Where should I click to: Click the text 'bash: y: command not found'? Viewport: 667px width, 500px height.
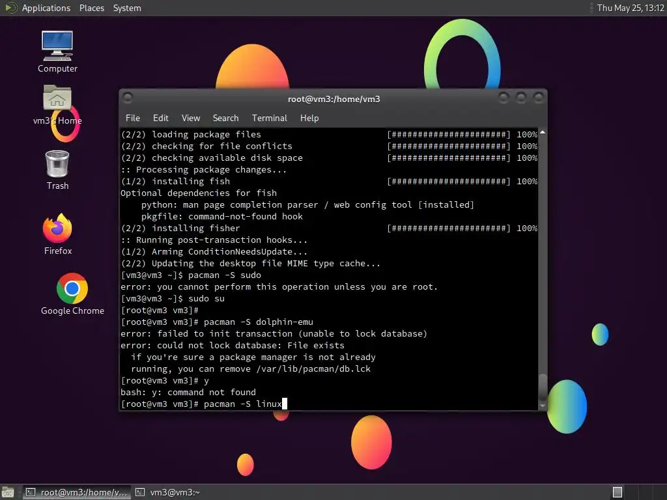click(188, 393)
